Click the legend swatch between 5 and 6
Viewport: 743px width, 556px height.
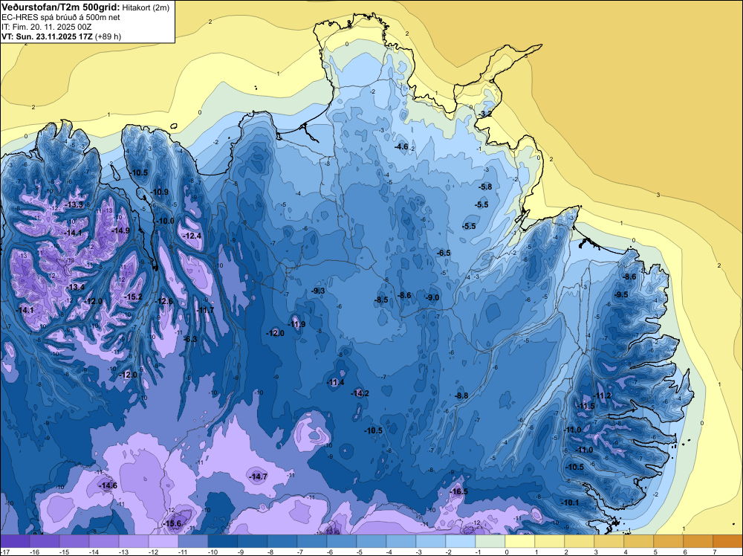coord(668,541)
